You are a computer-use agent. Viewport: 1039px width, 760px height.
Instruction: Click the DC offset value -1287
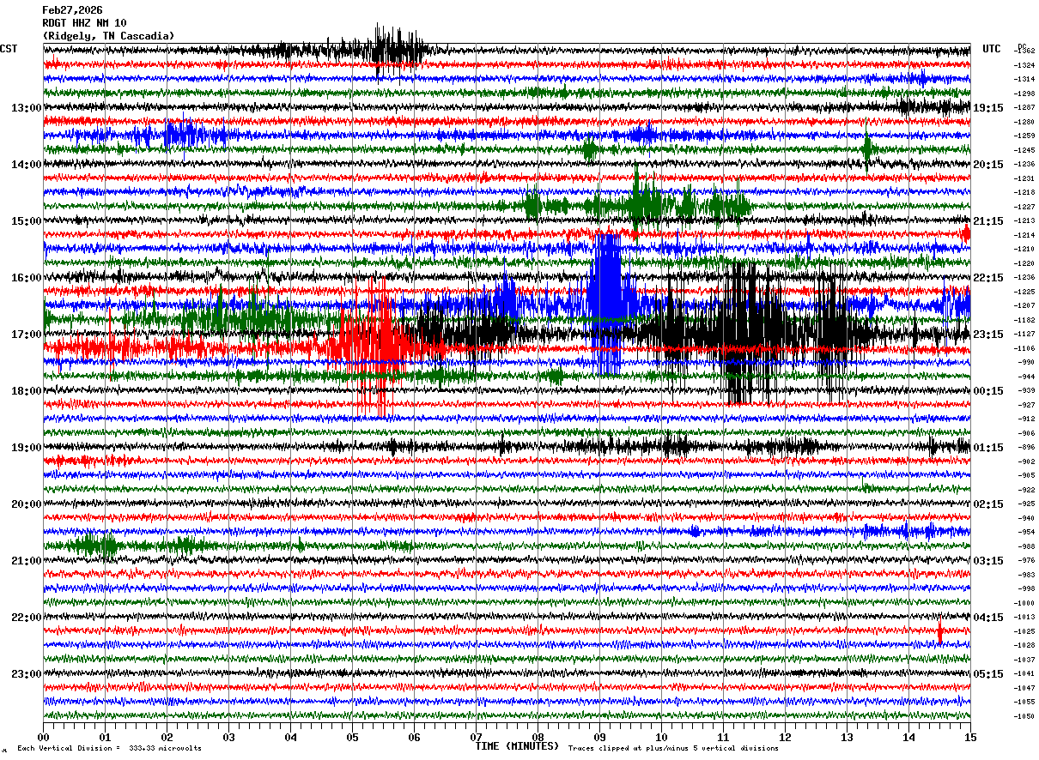(1024, 107)
